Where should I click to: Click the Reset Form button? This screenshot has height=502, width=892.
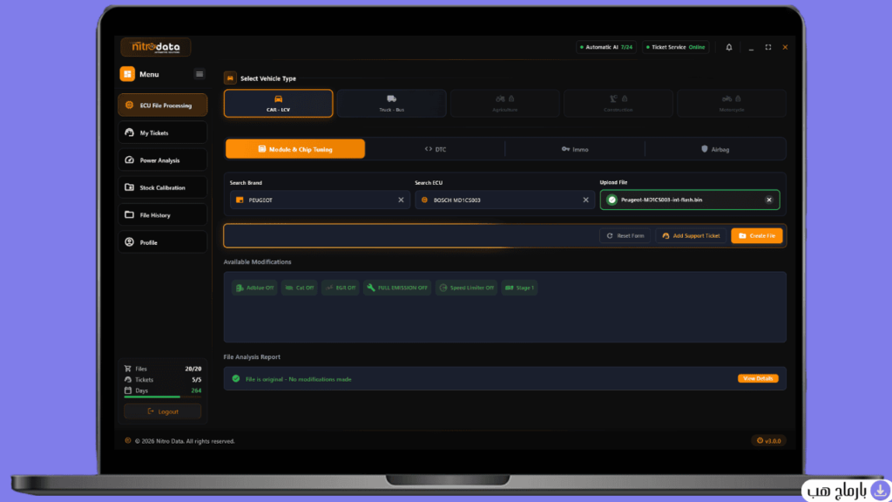point(625,235)
